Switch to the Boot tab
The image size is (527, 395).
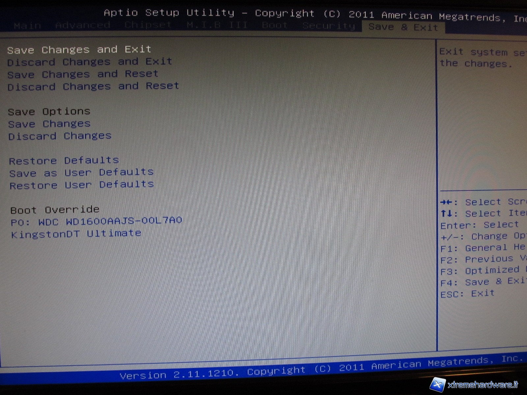pos(275,26)
